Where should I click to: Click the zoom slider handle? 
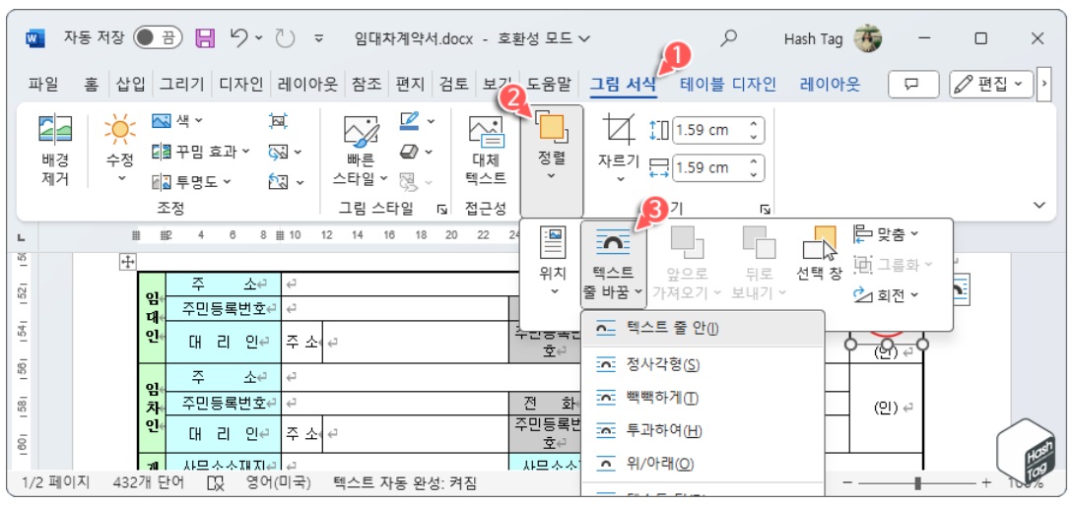pyautogui.click(x=917, y=483)
